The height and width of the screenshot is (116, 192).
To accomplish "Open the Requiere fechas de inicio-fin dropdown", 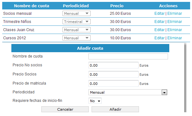I will pos(95,101).
